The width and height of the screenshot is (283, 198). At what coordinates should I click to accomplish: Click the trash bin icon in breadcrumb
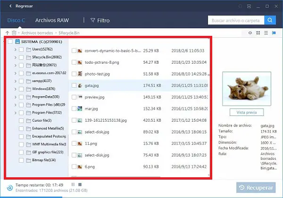(x=14, y=33)
